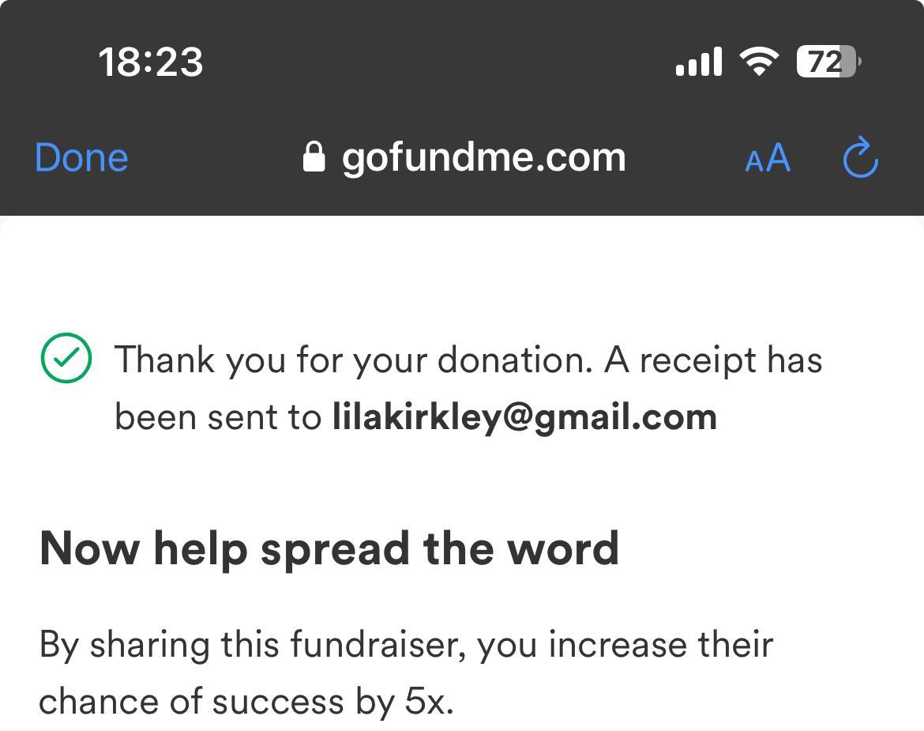This screenshot has height=731, width=924.
Task: Tap the "Now help spread the word" heading
Action: click(x=329, y=548)
